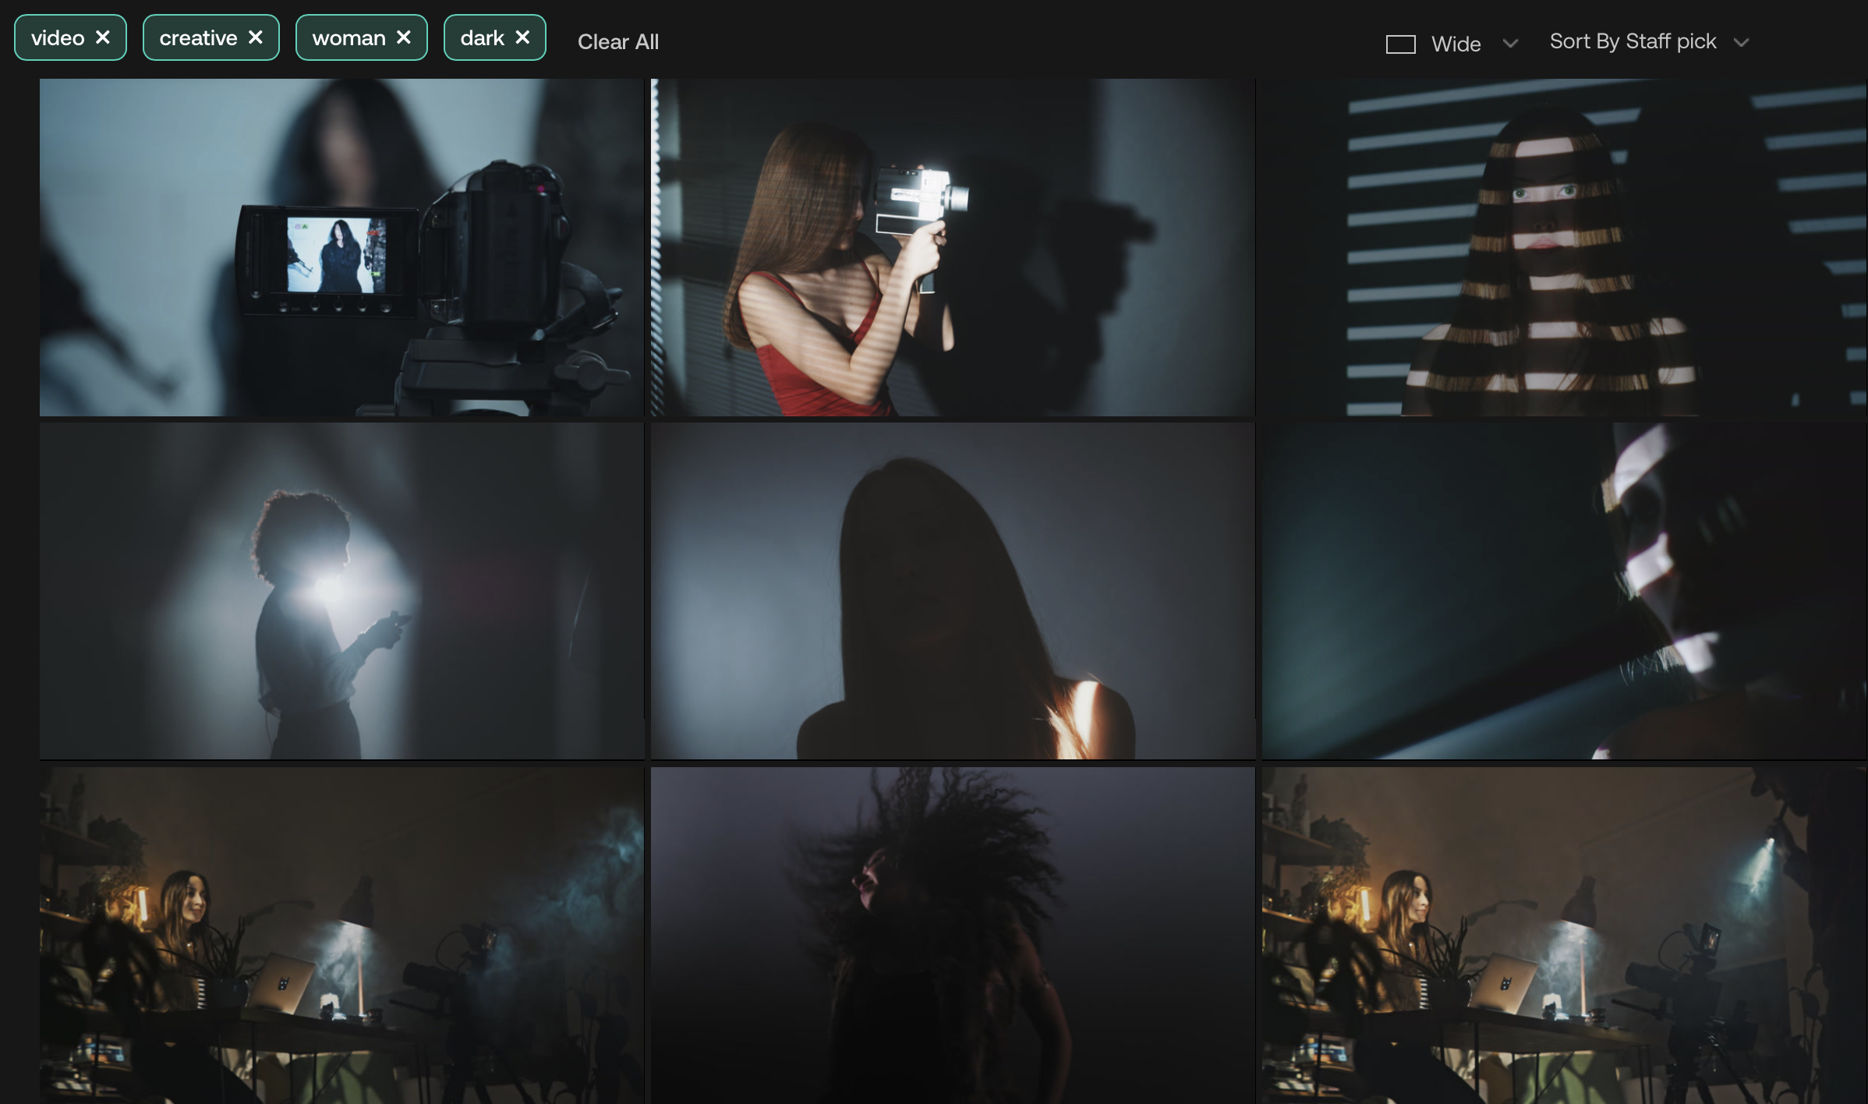Remove the dark filter tag X
The width and height of the screenshot is (1868, 1104).
[x=522, y=37]
